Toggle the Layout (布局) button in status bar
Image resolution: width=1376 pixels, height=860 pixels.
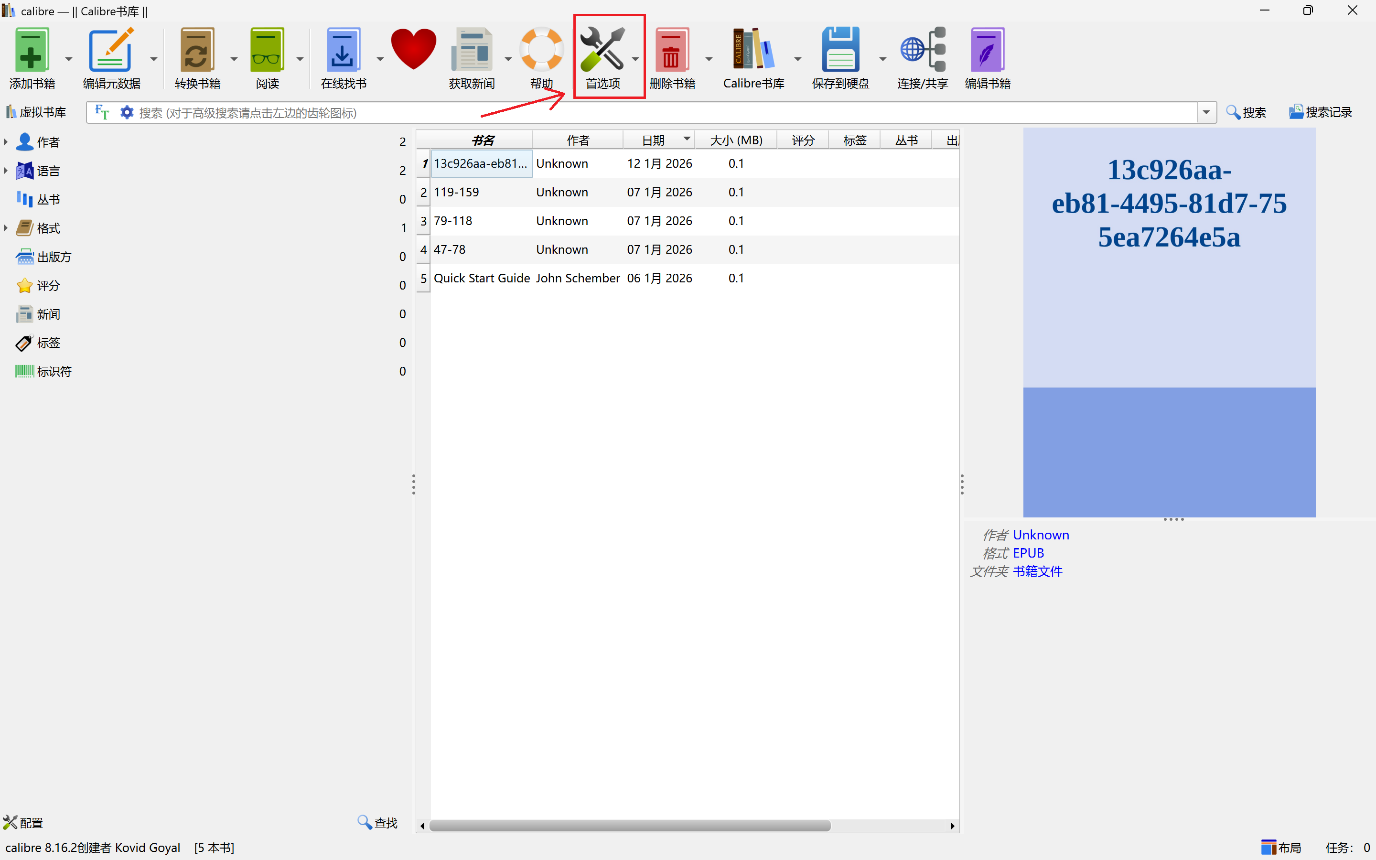click(1280, 848)
